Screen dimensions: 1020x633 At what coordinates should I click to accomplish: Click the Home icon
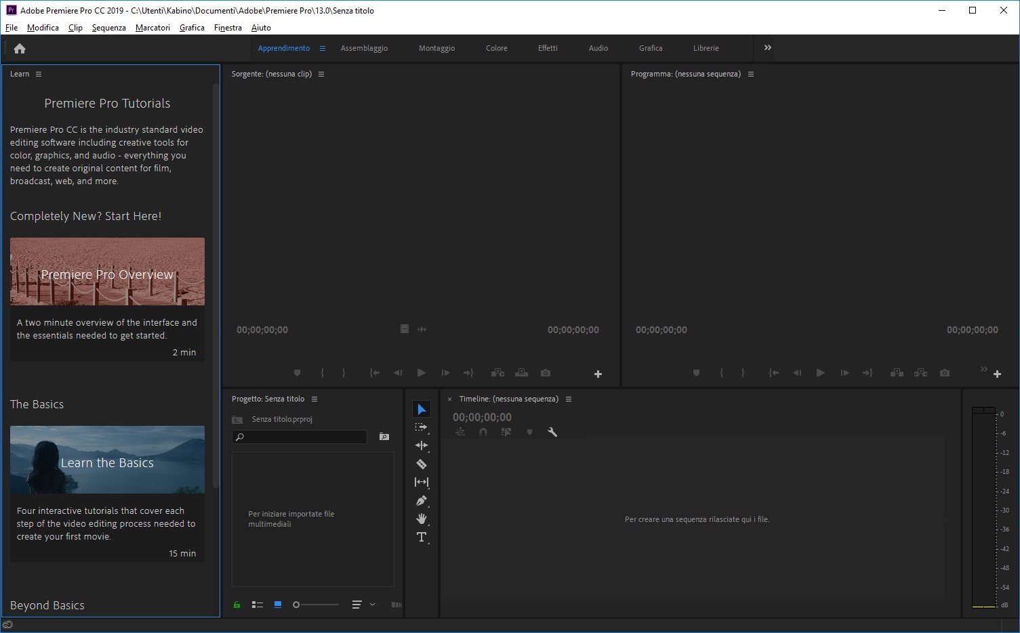[20, 48]
